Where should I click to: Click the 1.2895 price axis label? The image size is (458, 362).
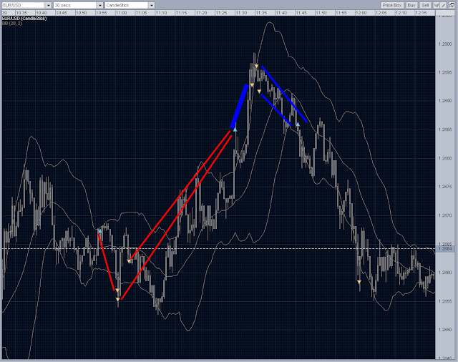click(x=445, y=72)
